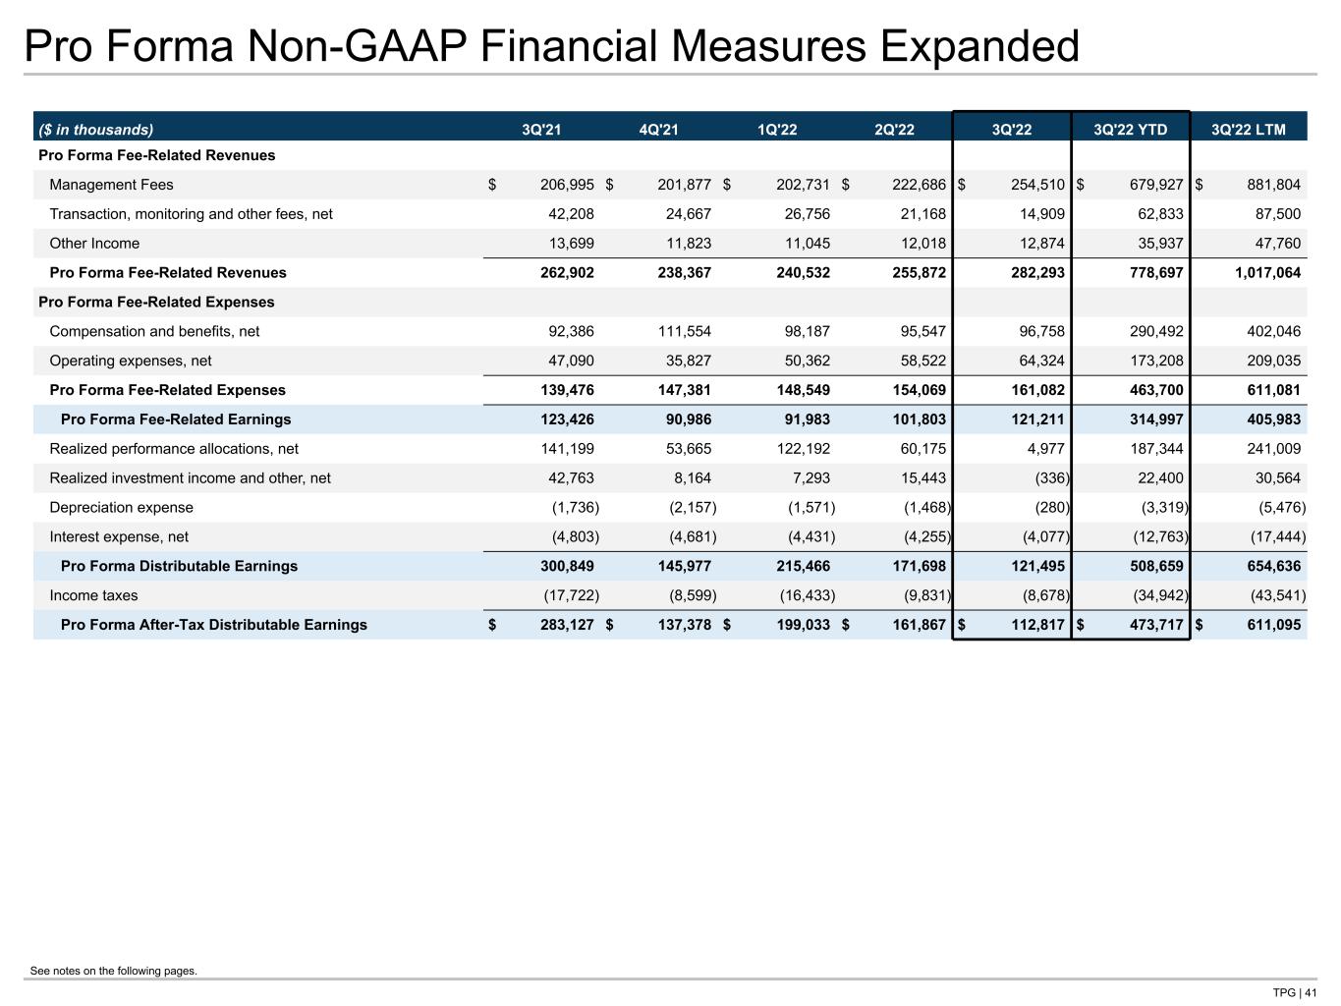Select the ($ in thousands) header label
The width and height of the screenshot is (1341, 1006).
click(96, 130)
